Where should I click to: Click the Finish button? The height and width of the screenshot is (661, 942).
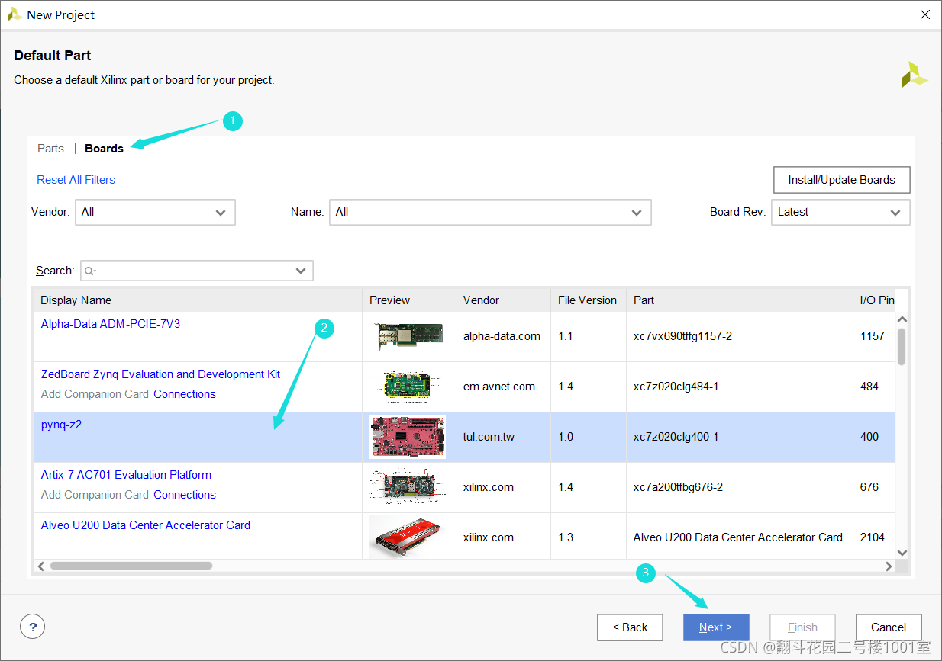tap(802, 627)
